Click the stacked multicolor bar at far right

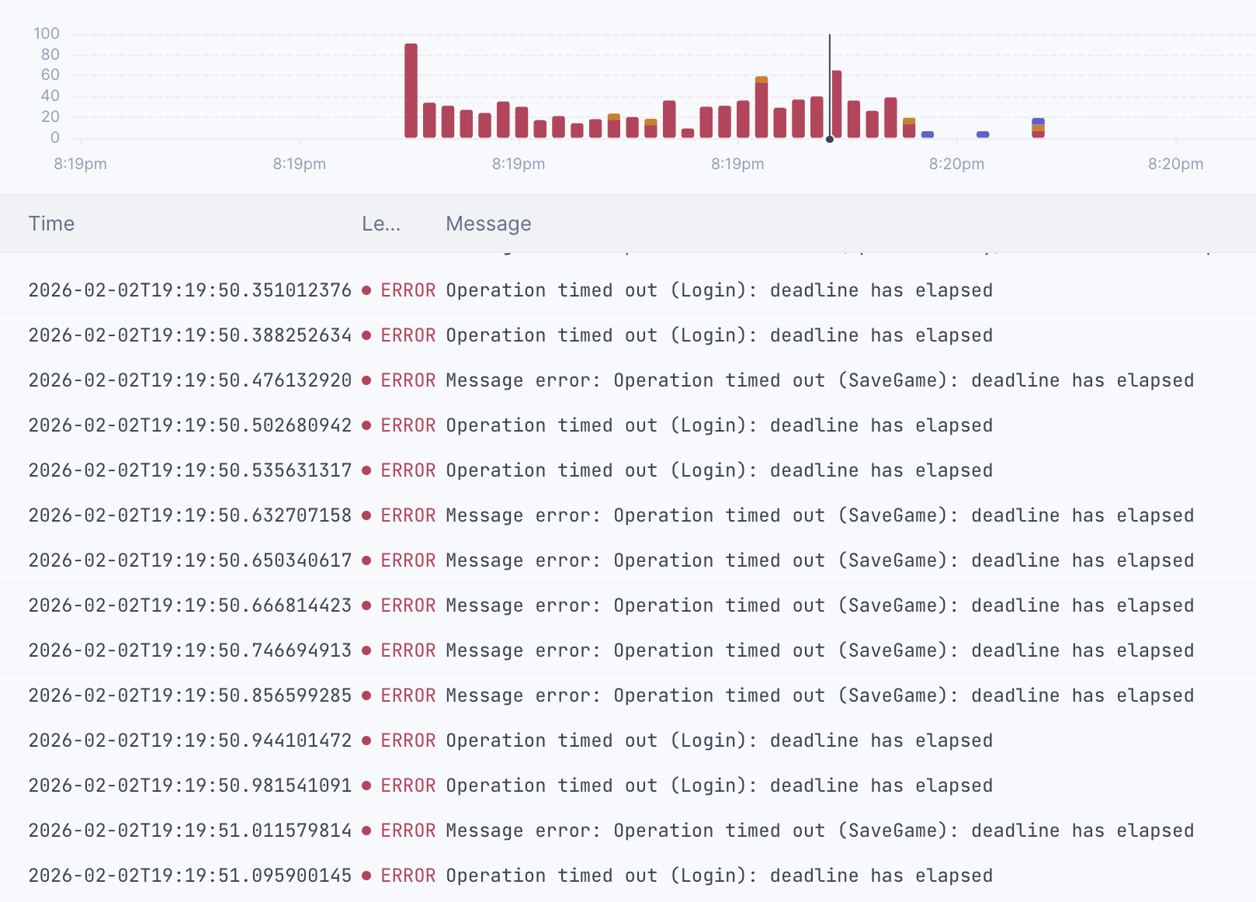tap(1038, 128)
